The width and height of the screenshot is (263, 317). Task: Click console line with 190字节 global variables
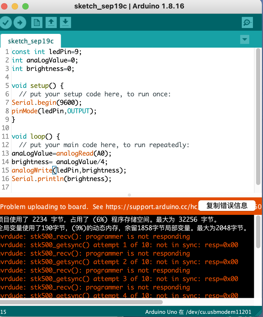[124, 228]
